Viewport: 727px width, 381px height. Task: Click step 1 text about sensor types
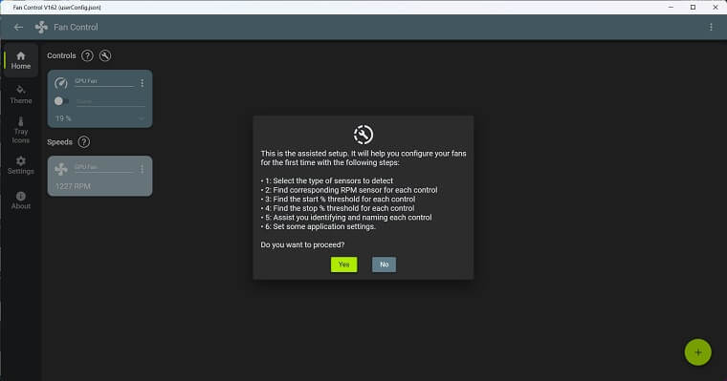pyautogui.click(x=327, y=181)
